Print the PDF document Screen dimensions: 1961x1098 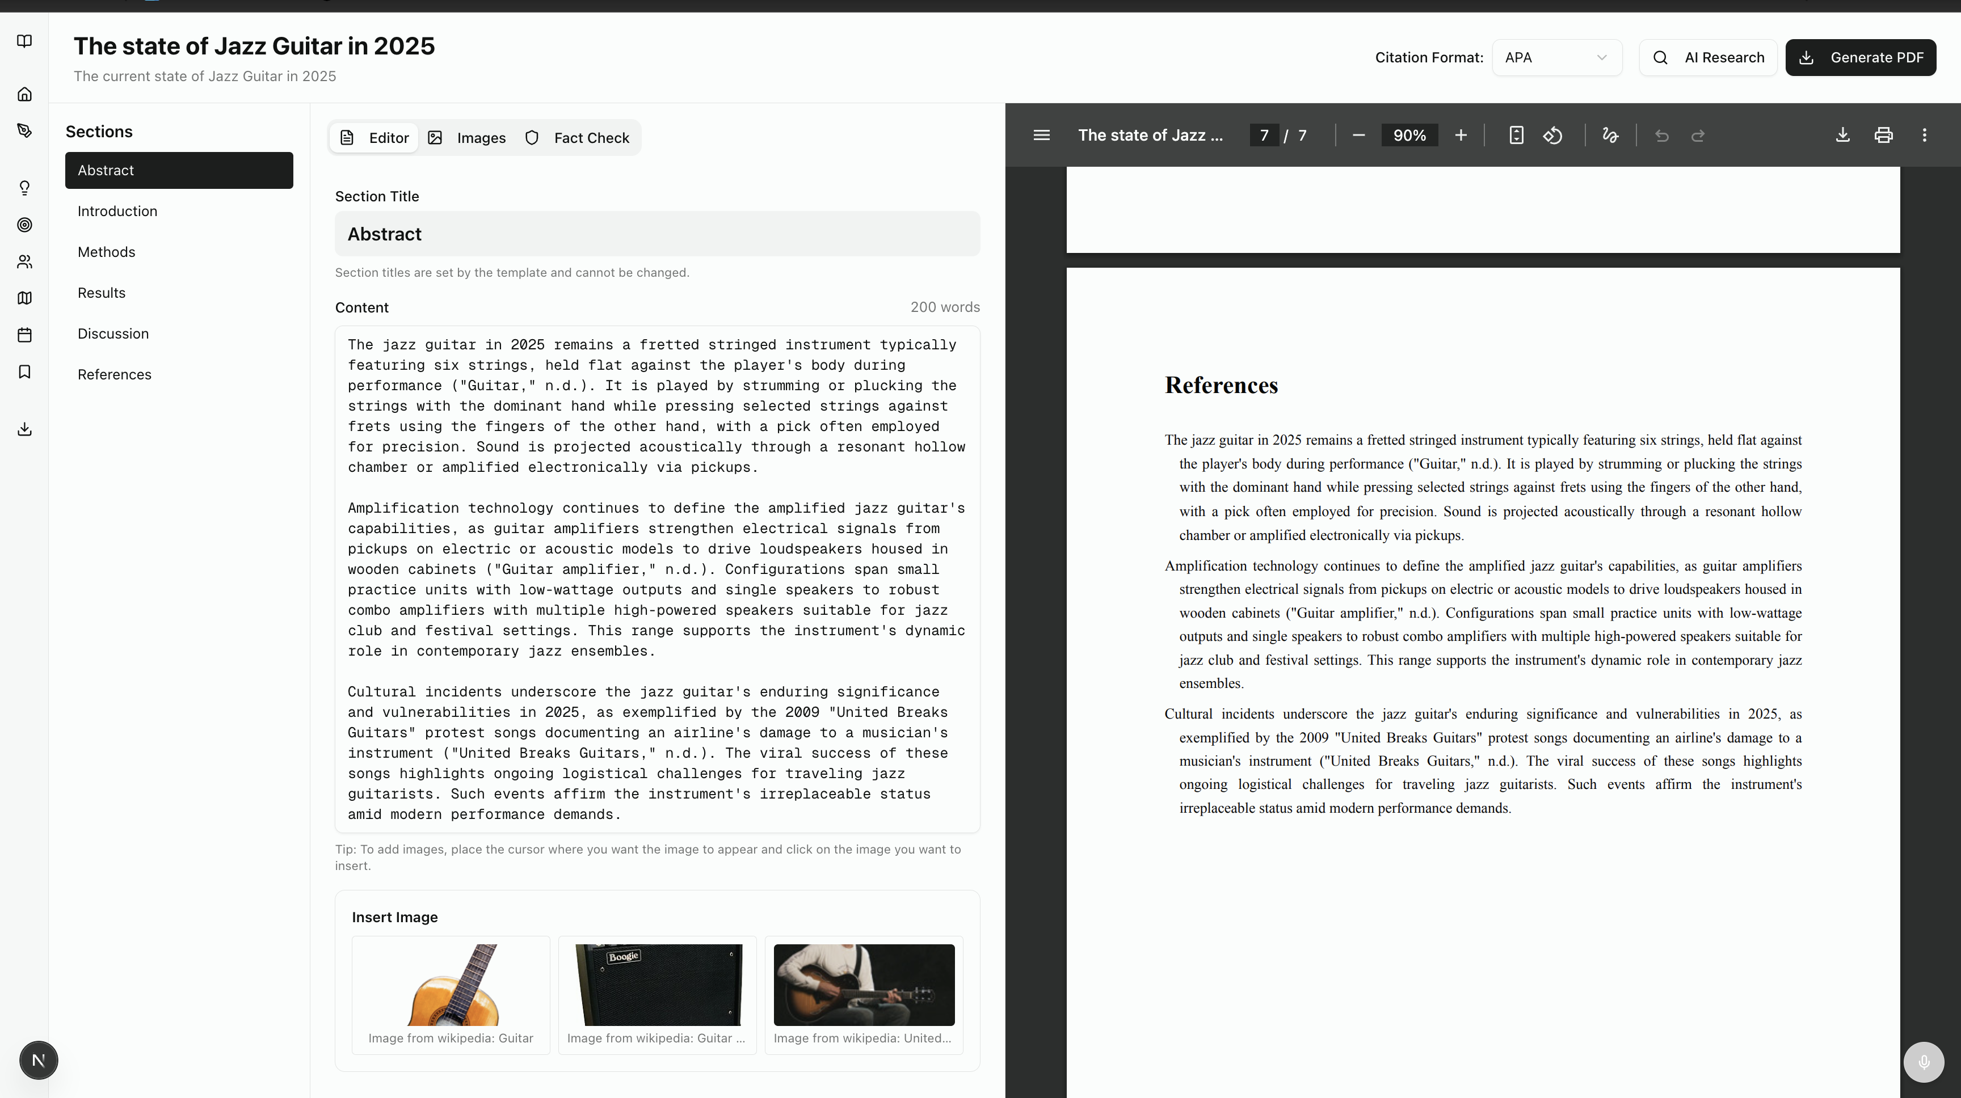click(x=1883, y=136)
